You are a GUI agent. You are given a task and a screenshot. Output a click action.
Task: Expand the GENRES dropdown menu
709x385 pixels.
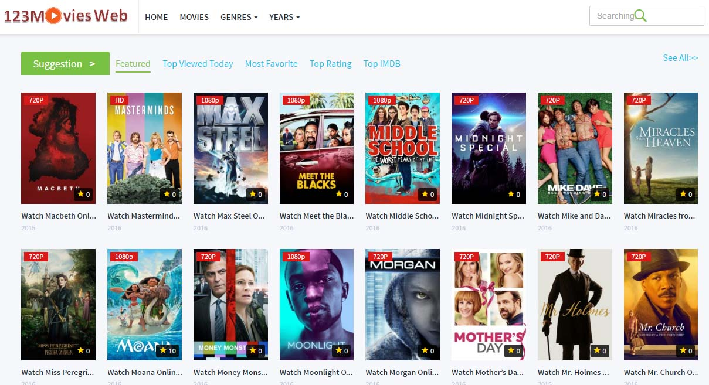(x=239, y=17)
